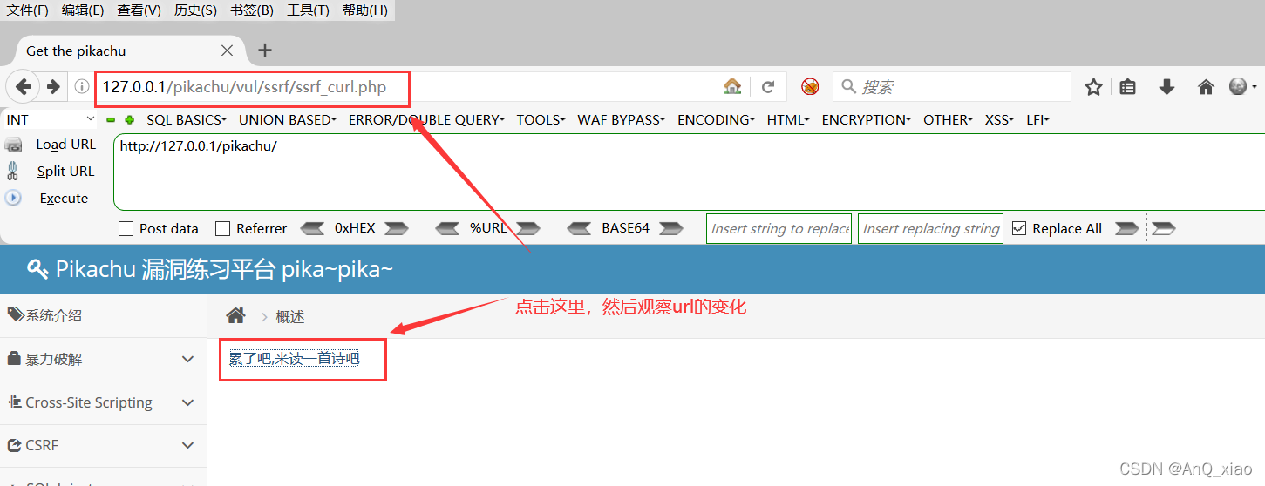Click the breadcrumb home icon
1265x486 pixels.
tap(235, 316)
